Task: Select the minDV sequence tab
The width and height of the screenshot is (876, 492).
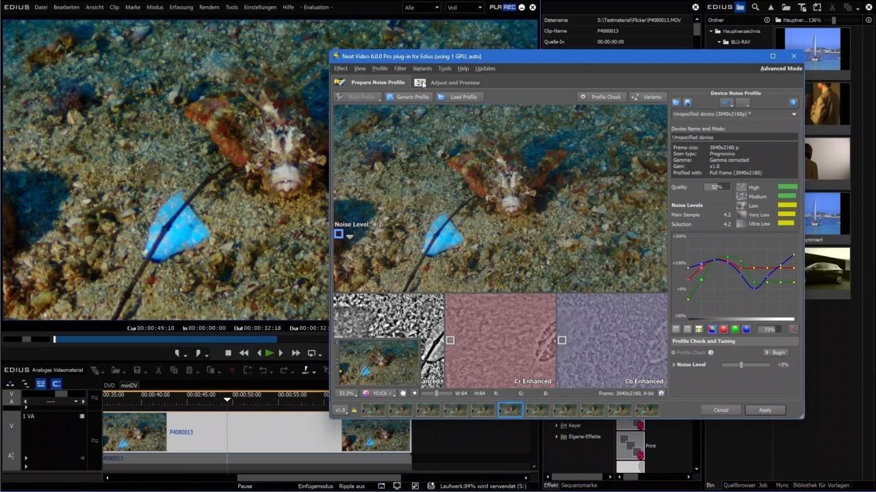Action: pos(129,385)
